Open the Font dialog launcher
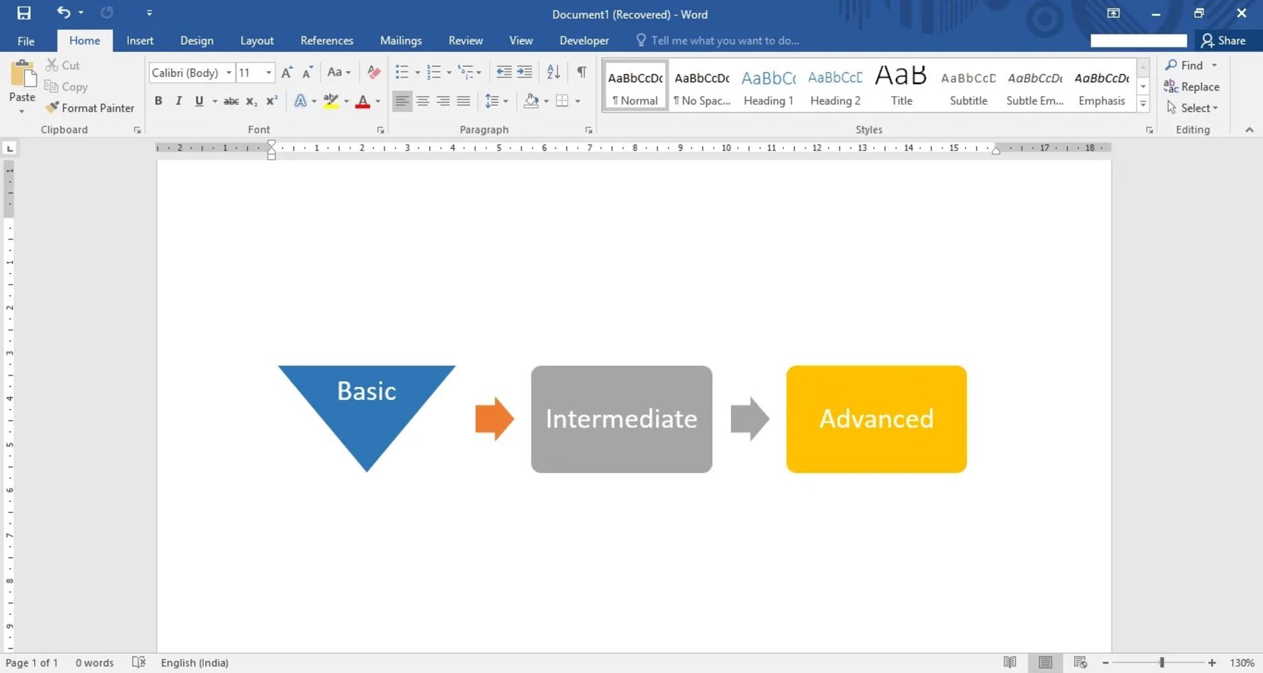The height and width of the screenshot is (673, 1263). 380,130
